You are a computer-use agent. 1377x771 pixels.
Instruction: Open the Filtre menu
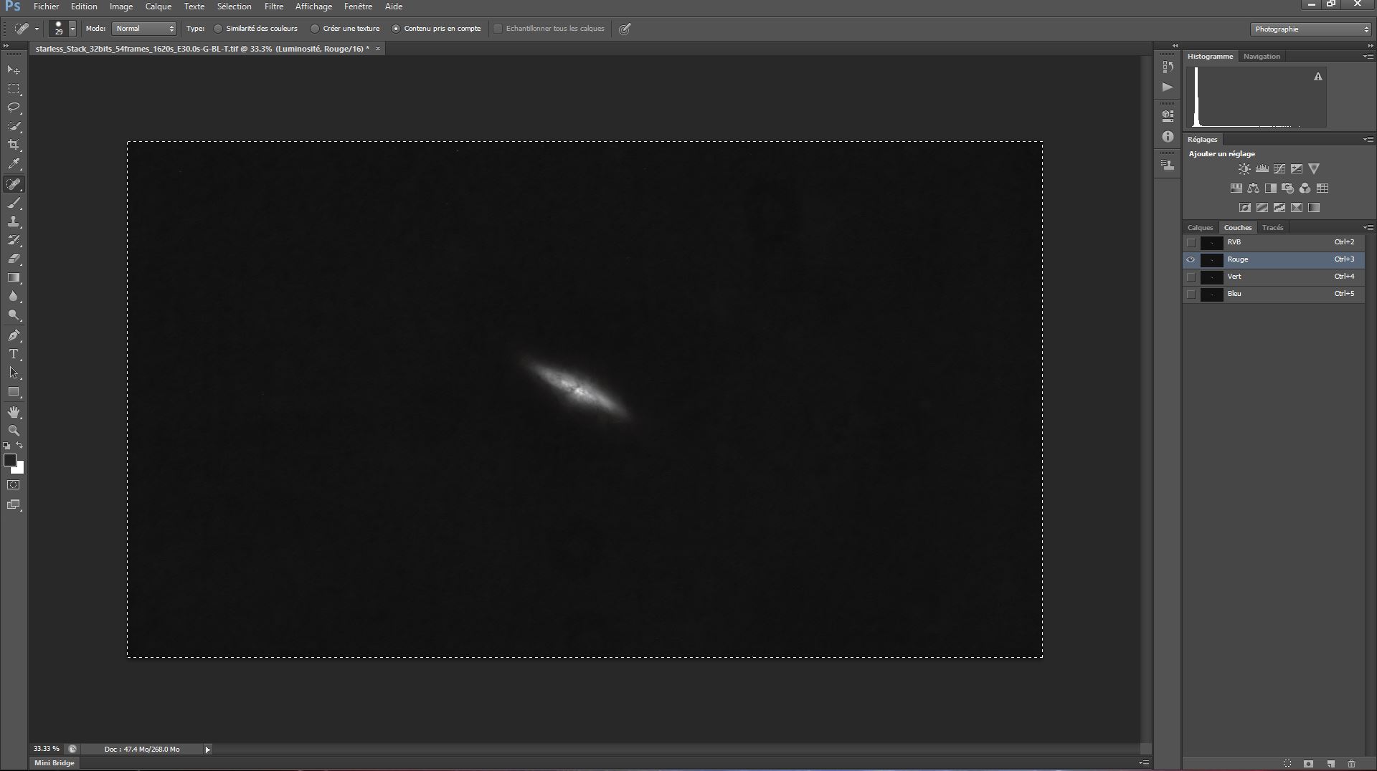pos(273,6)
